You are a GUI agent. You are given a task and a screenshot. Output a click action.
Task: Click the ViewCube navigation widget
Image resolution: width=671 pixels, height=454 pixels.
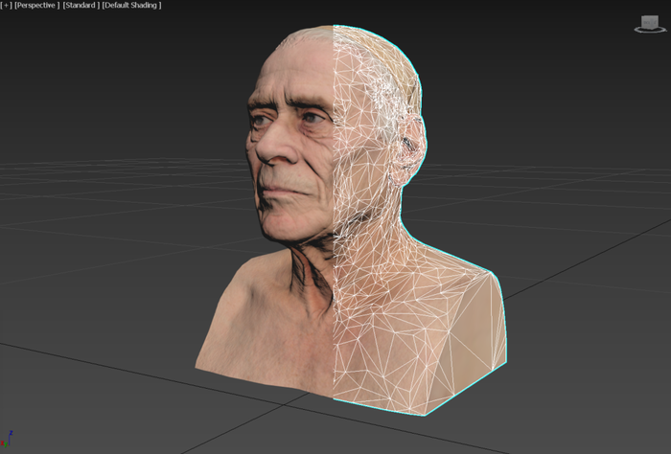tap(650, 24)
